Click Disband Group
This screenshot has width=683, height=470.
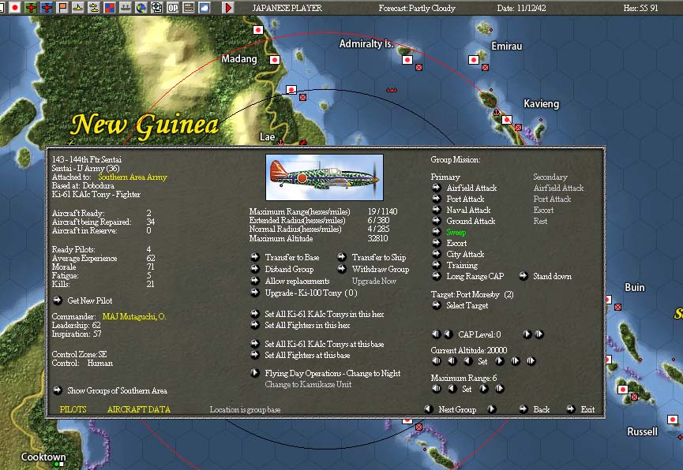coord(289,270)
